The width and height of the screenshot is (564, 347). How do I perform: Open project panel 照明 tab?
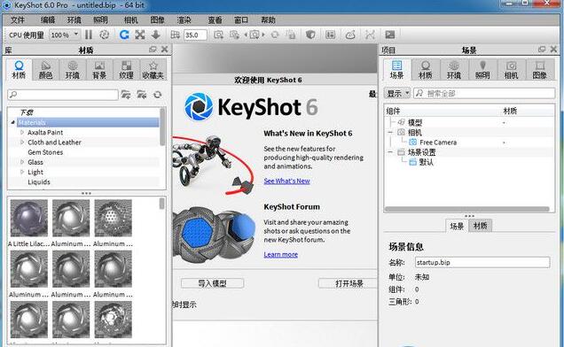[482, 70]
